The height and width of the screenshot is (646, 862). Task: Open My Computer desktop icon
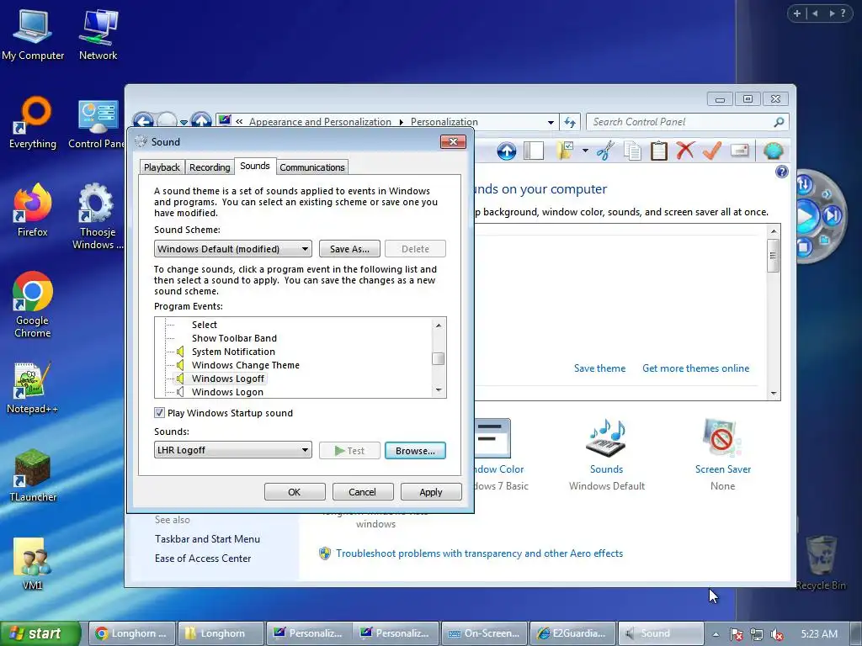33,34
